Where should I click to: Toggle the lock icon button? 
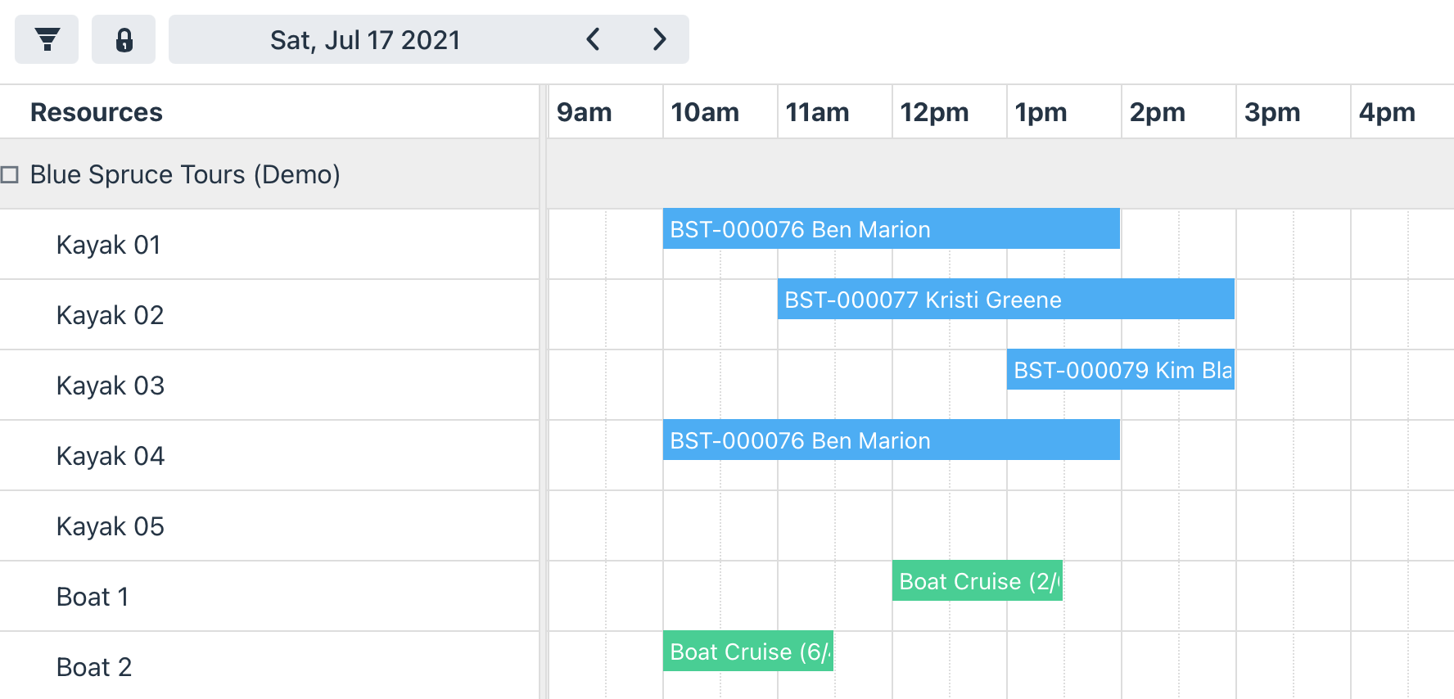point(124,39)
